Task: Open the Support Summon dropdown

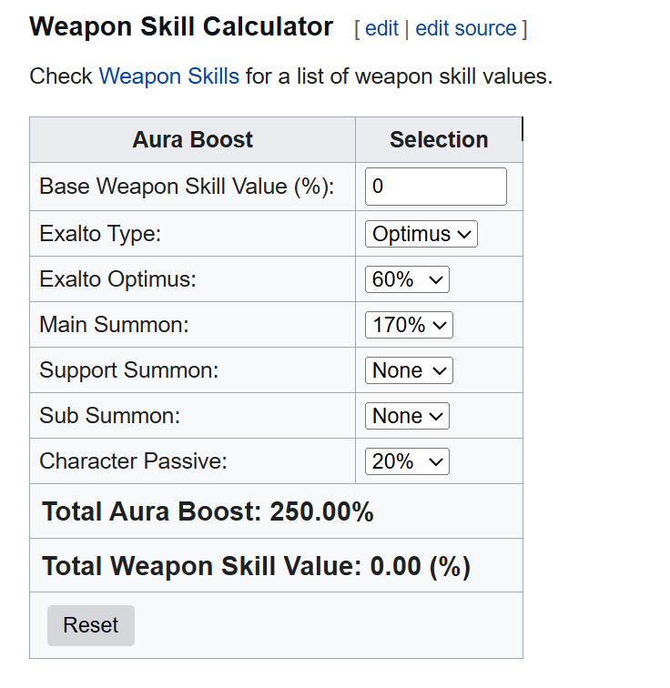Action: pos(409,370)
